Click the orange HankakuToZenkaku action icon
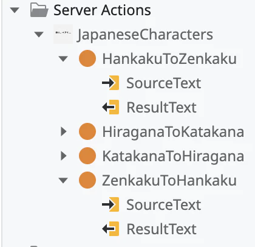The width and height of the screenshot is (255, 247). pyautogui.click(x=87, y=58)
